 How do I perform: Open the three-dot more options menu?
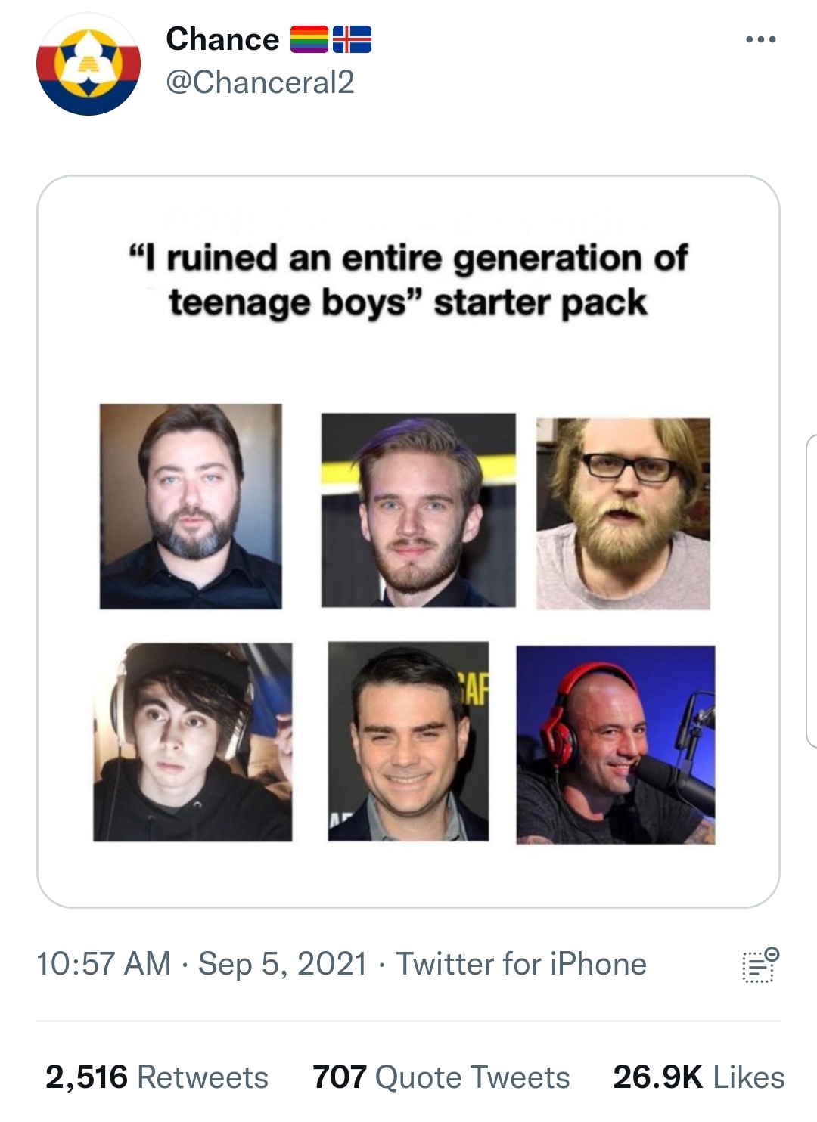point(760,39)
